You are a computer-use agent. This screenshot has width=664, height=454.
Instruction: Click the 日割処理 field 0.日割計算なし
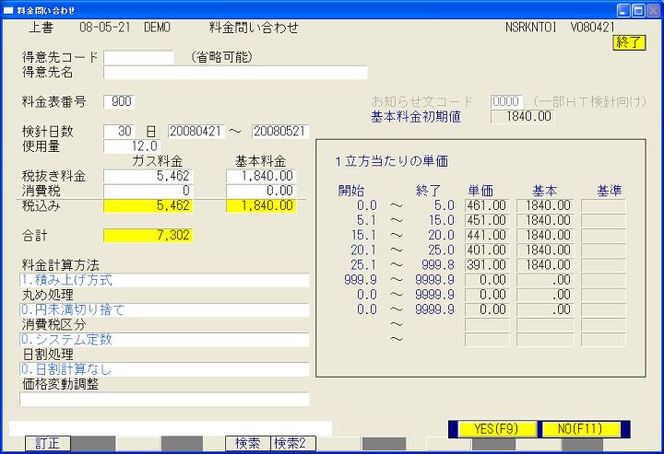pos(165,369)
